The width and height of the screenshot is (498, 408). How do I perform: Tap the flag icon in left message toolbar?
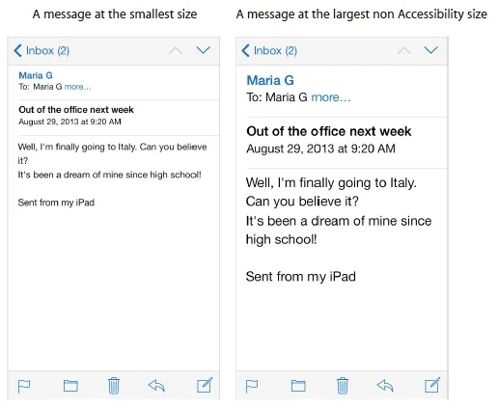pyautogui.click(x=24, y=386)
